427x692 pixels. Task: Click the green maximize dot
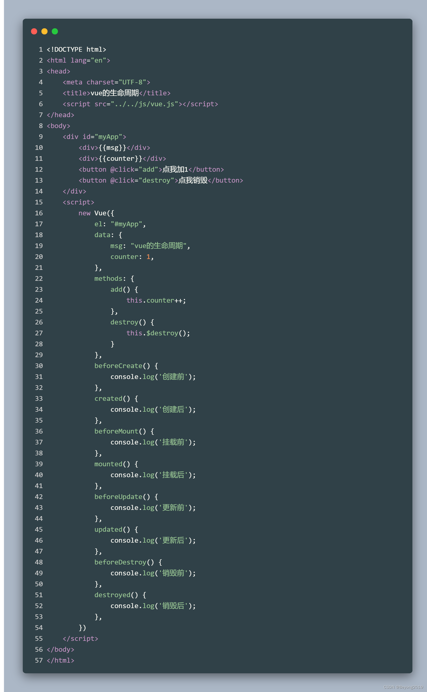(x=55, y=31)
